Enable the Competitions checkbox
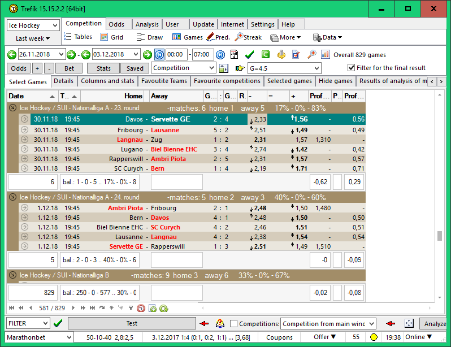This screenshot has width=451, height=347. click(x=234, y=324)
